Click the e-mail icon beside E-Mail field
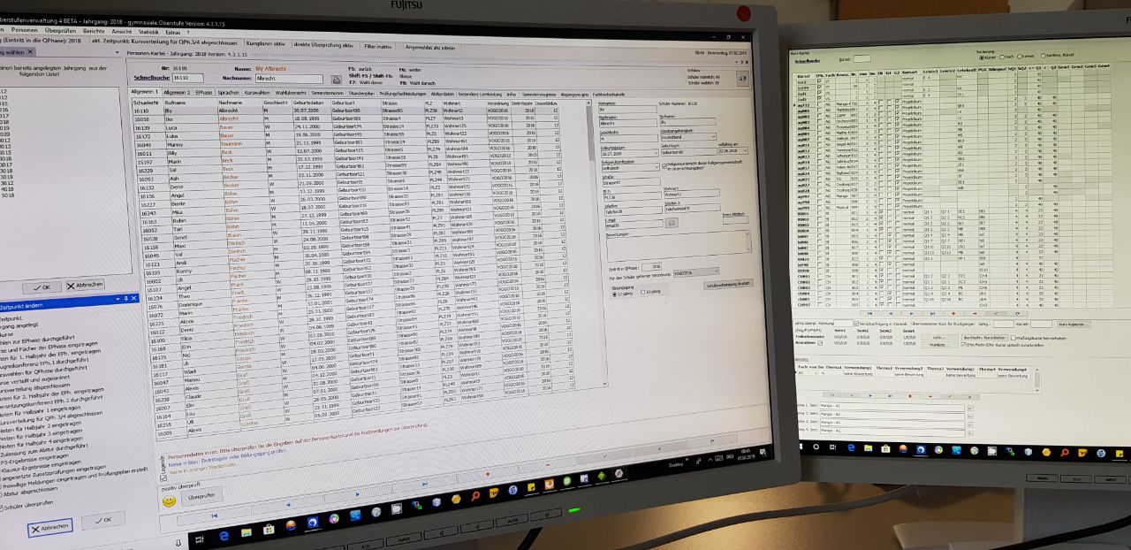 click(x=672, y=223)
